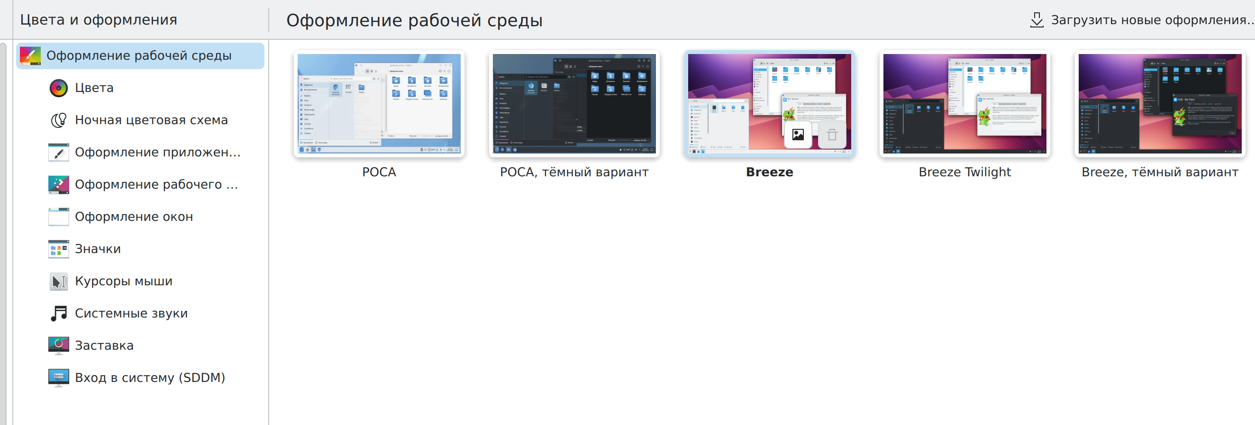Open the Цвета color wheel icon

click(58, 88)
